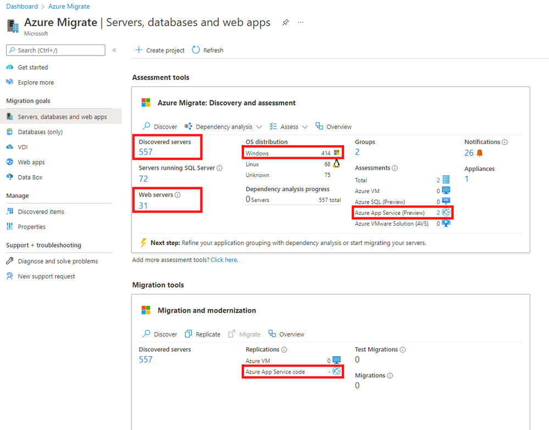This screenshot has height=430, width=549.
Task: Open the 26 notifications link
Action: tap(469, 153)
